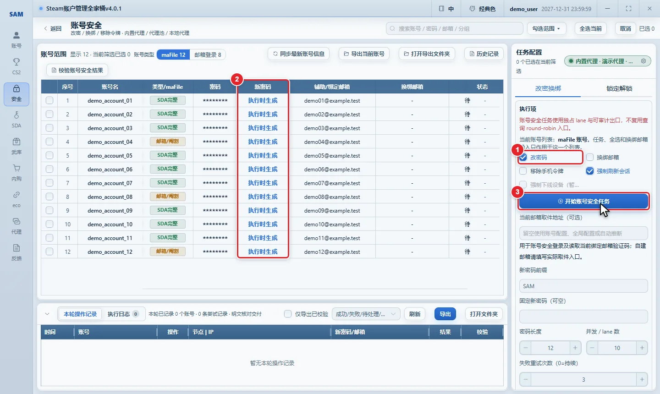This screenshot has height=394, width=660.
Task: Open the 代理 proxy sidebar section
Action: click(16, 226)
